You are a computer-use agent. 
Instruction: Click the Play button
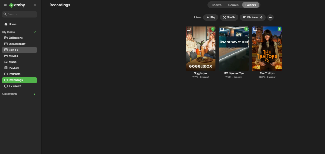tap(211, 17)
